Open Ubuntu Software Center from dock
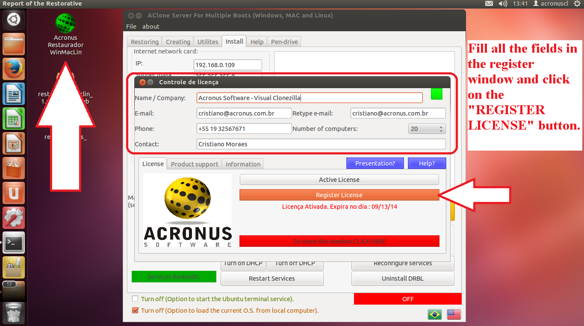Viewport: 584px width, 326px height. coord(14,168)
